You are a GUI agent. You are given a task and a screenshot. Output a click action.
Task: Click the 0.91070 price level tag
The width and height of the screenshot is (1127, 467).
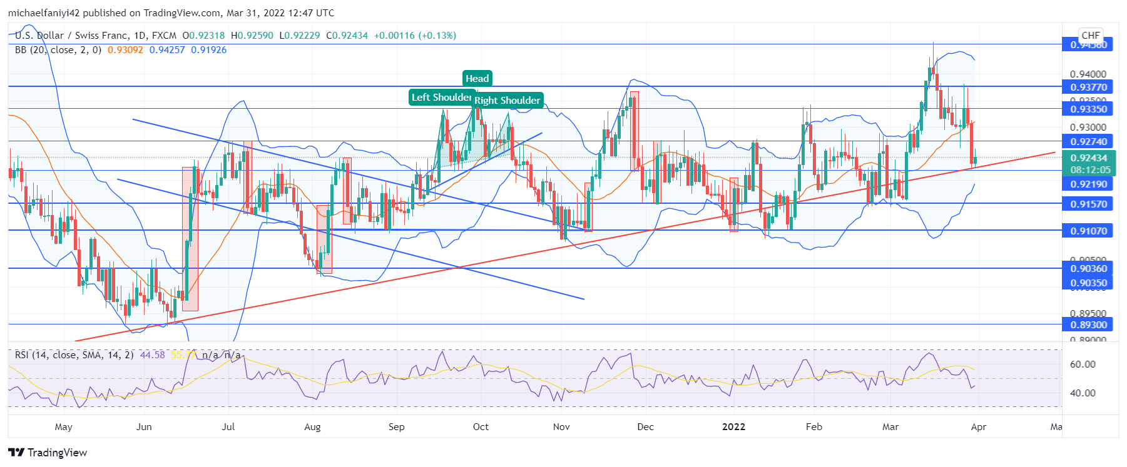(x=1088, y=231)
